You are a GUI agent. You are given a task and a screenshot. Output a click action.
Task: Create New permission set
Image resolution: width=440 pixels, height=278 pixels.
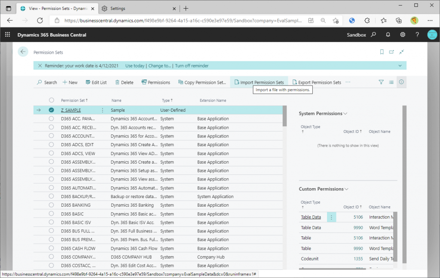(x=70, y=82)
